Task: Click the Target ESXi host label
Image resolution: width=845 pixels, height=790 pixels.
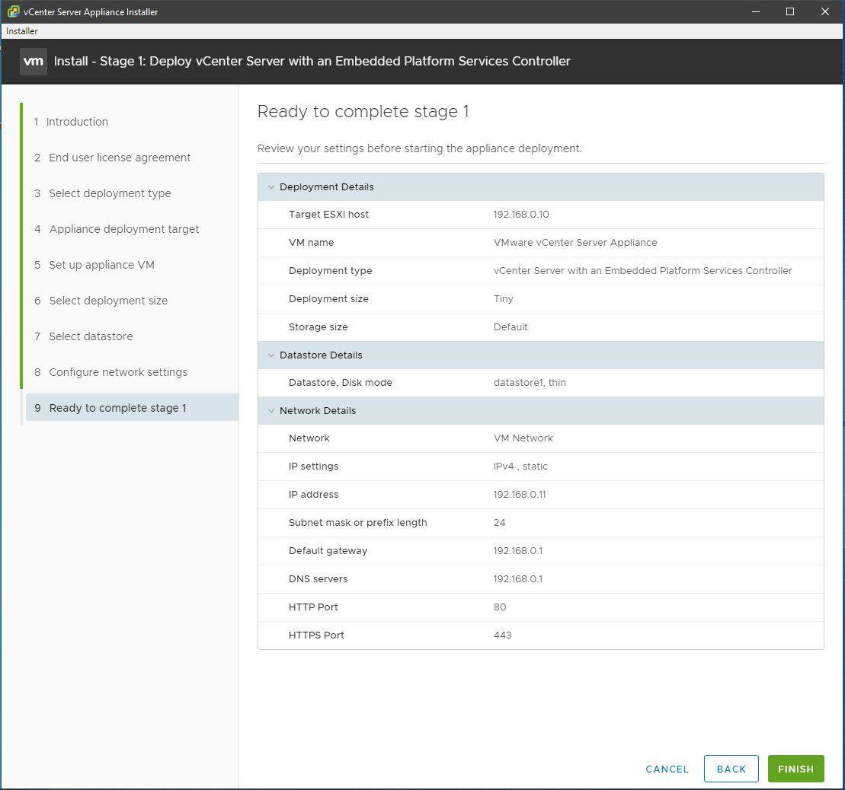Action: tap(328, 214)
